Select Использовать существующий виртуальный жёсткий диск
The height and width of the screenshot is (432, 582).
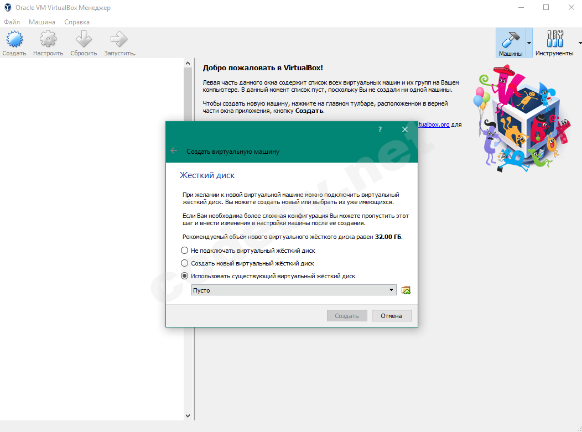point(268,276)
